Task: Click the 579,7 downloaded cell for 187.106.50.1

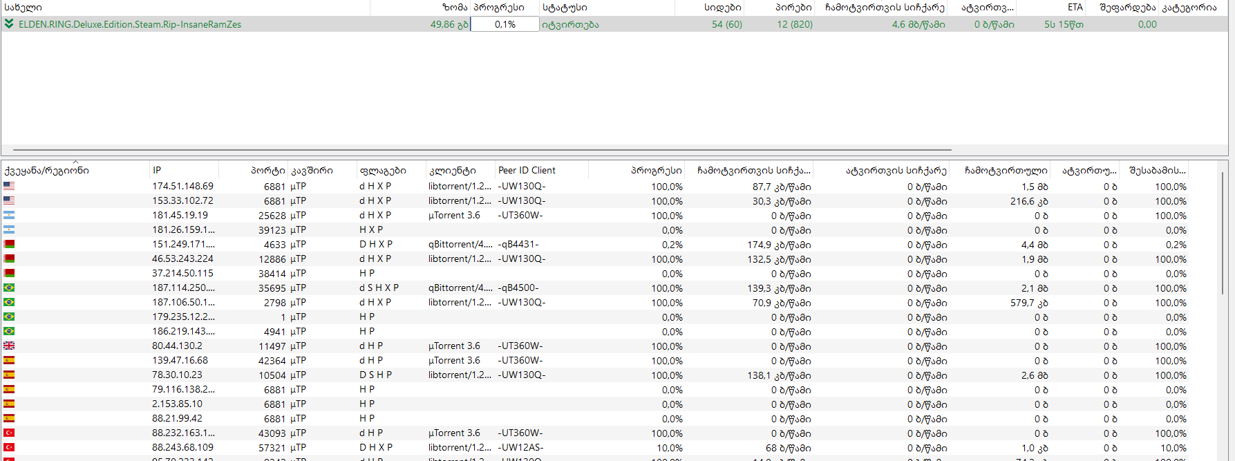Action: click(x=1029, y=303)
